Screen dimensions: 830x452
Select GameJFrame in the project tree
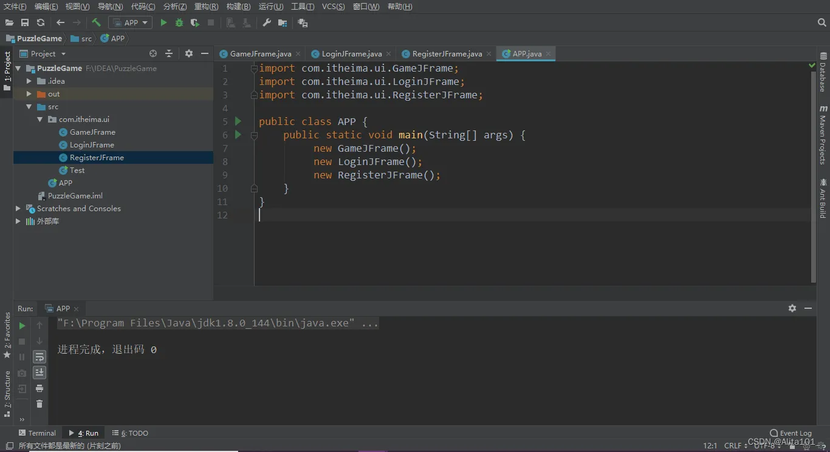pos(92,132)
